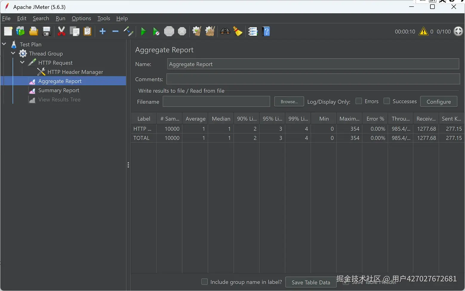This screenshot has height=291, width=465.
Task: Clear all results with double broom icon
Action: point(210,31)
